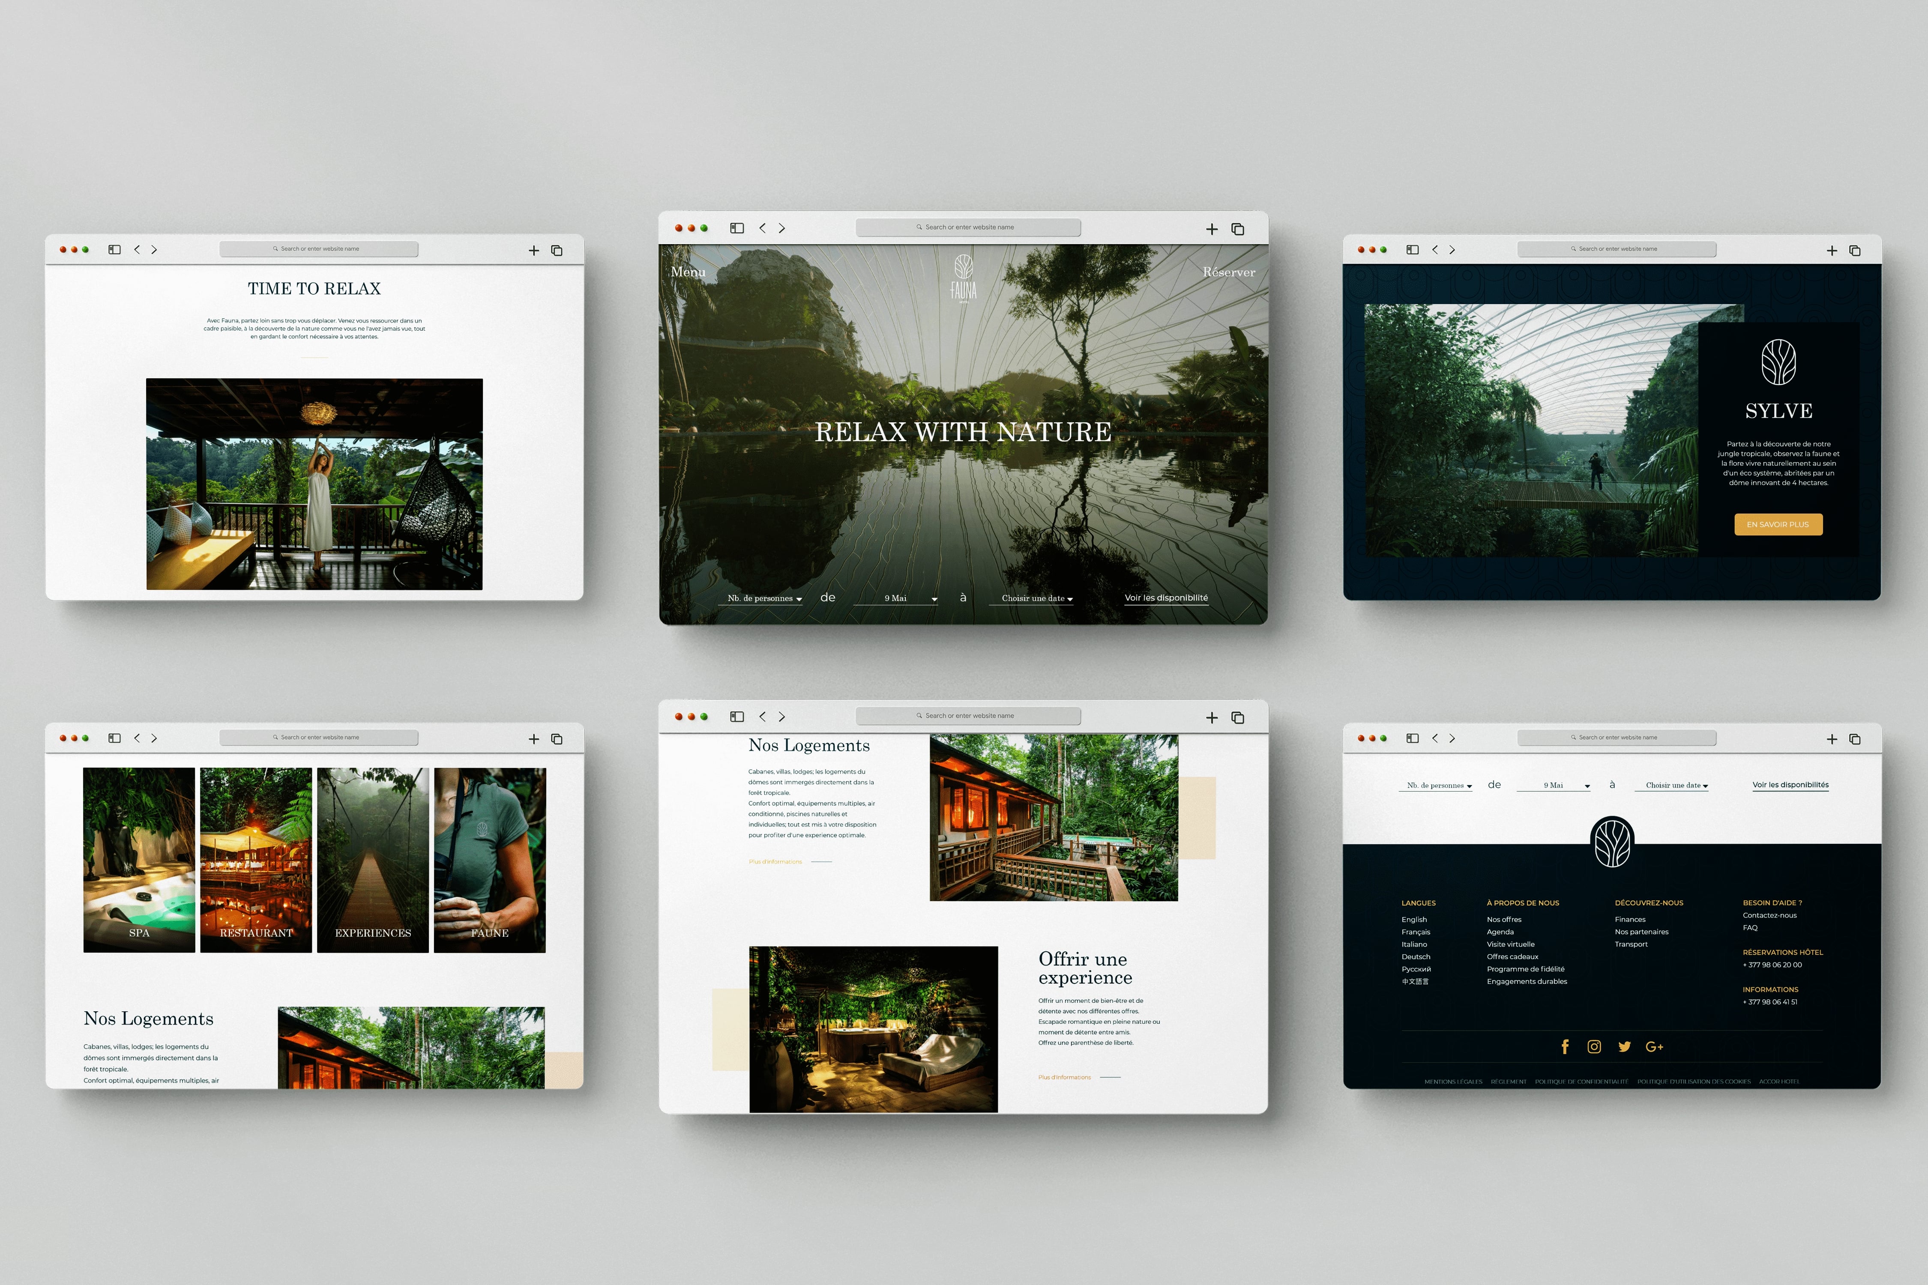Choose the Italiano language link

1414,944
